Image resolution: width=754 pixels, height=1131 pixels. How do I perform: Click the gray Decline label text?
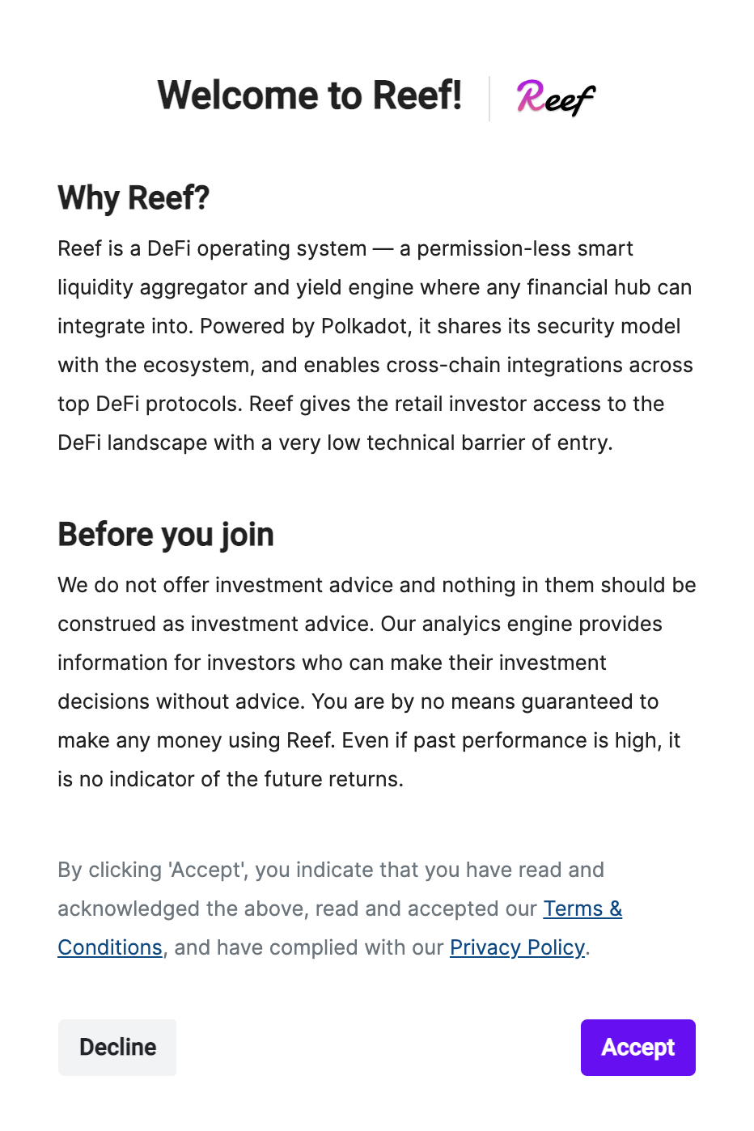(117, 1047)
